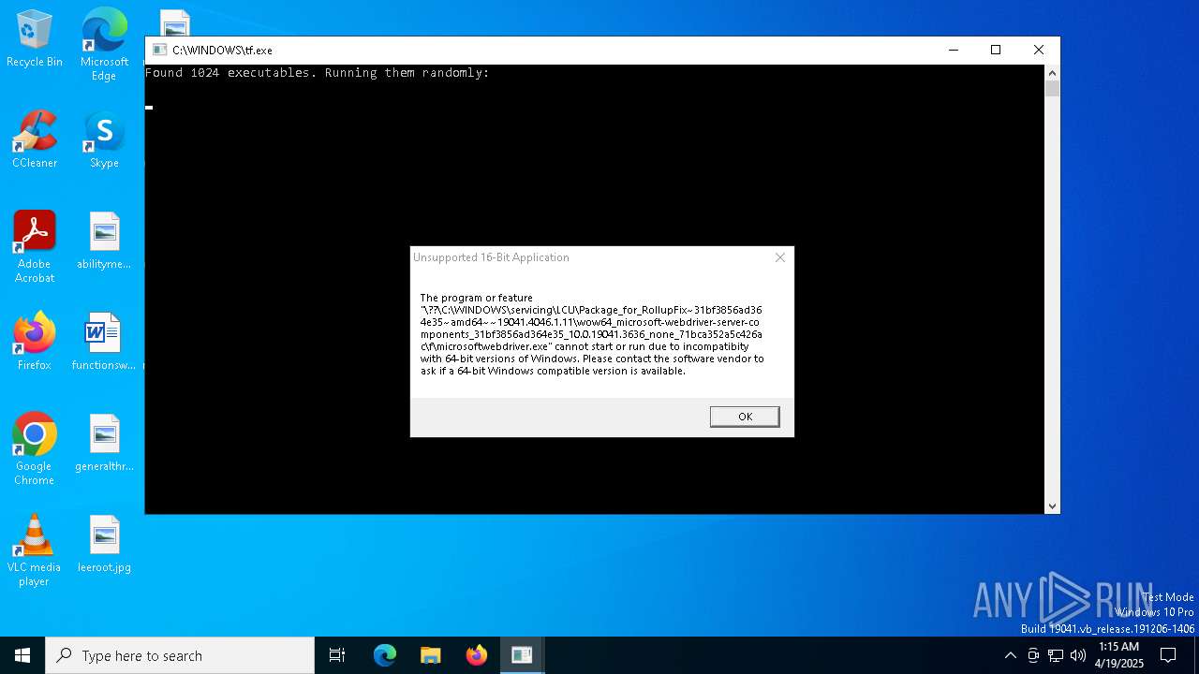Image resolution: width=1199 pixels, height=674 pixels.
Task: Open the volume control tray icon
Action: [1078, 655]
